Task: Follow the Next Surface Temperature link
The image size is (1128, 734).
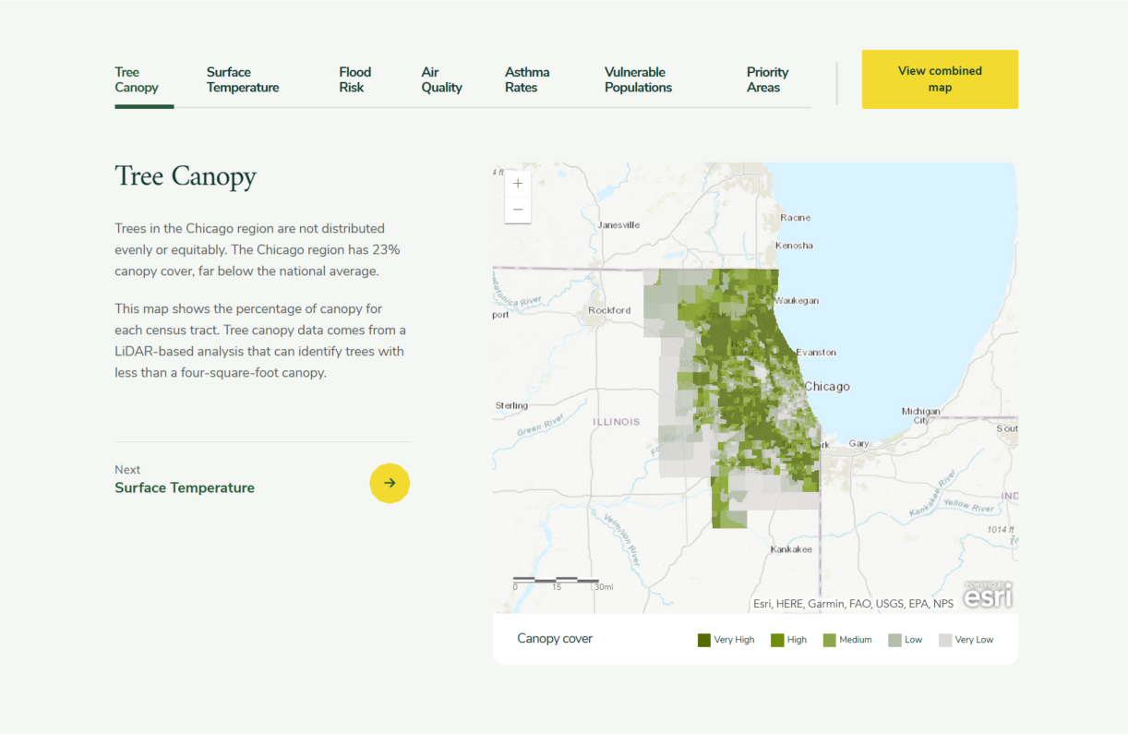Action: tap(185, 487)
